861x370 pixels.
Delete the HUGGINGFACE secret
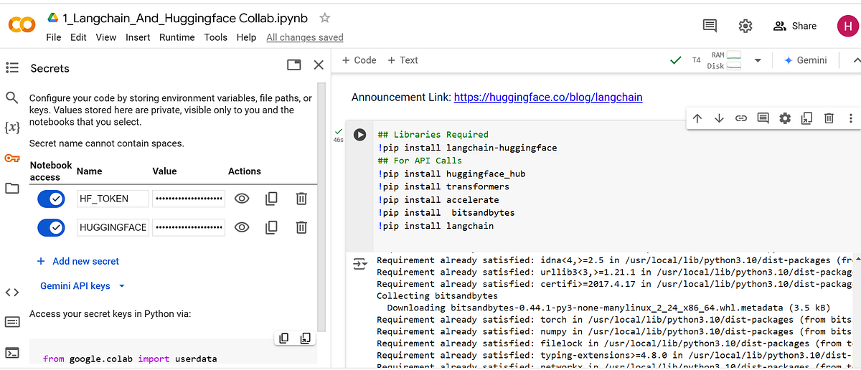tap(301, 227)
